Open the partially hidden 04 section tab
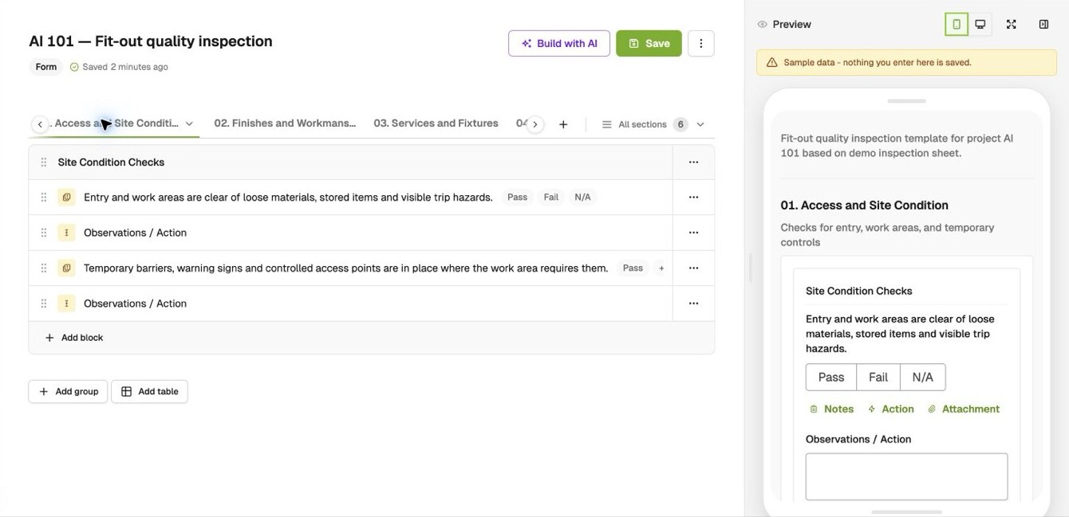Screen dimensions: 1069x517 coord(522,123)
